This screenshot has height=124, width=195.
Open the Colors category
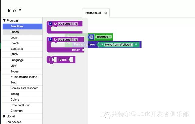click(23, 99)
